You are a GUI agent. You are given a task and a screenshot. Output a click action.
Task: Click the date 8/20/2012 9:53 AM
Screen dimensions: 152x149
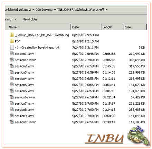coord(85,35)
